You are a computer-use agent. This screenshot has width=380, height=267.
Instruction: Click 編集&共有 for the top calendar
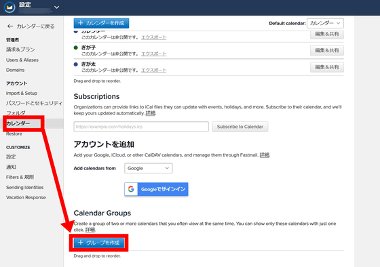tap(327, 34)
